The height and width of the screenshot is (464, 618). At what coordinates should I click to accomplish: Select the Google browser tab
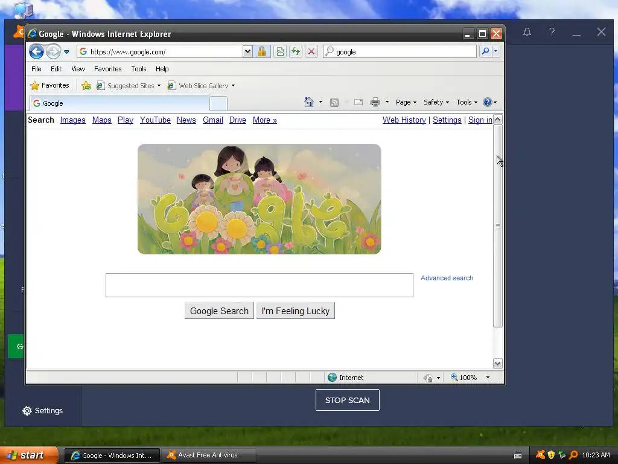point(119,103)
